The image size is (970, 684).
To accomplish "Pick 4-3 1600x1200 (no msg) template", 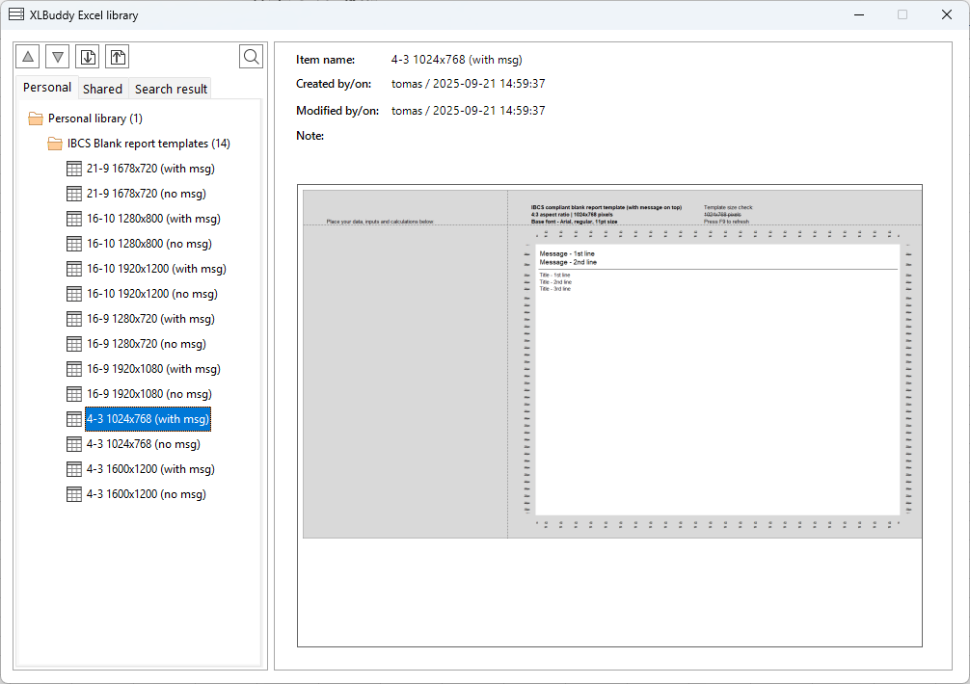I will pyautogui.click(x=146, y=494).
